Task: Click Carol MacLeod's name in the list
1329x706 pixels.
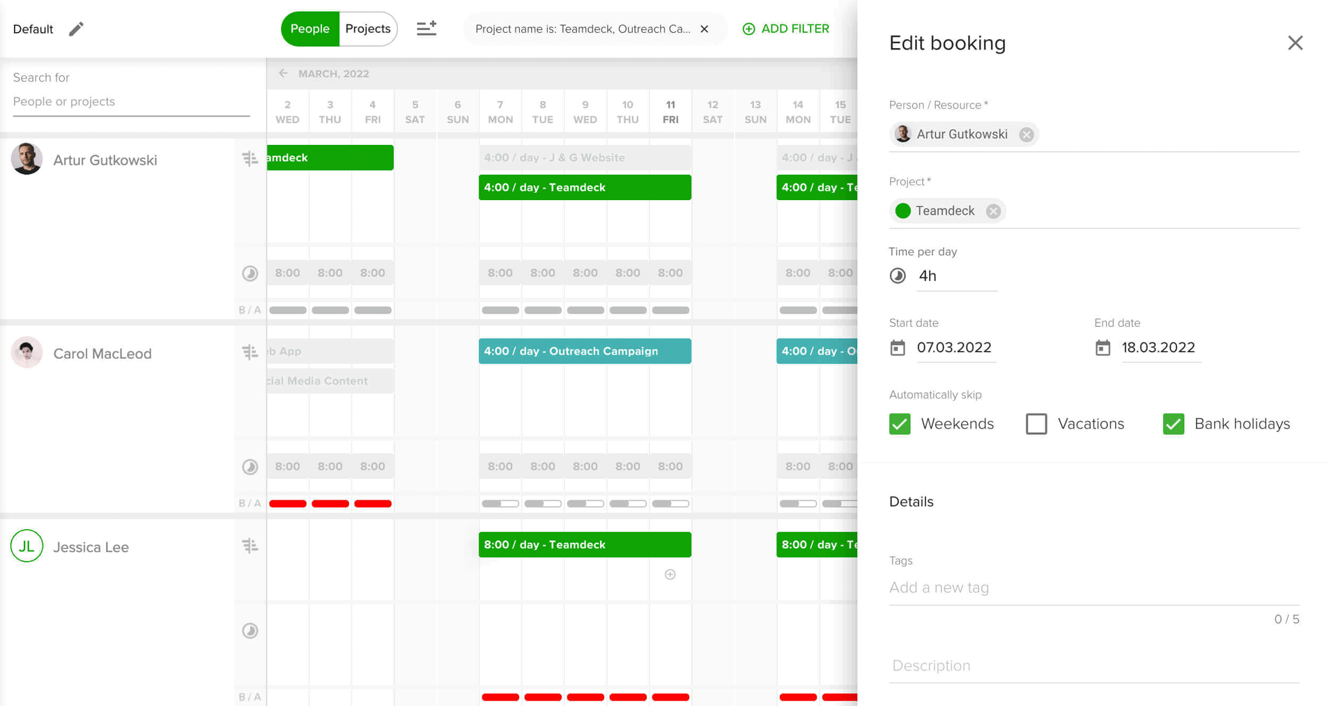Action: [x=102, y=353]
